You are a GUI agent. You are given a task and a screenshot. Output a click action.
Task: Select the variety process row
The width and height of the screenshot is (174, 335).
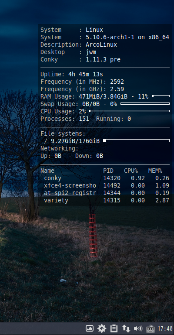[105, 200]
